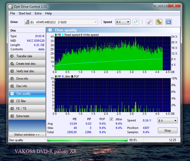Screen dimensions: 190x161
Task: Open the Start test menu
Action: (x=25, y=13)
